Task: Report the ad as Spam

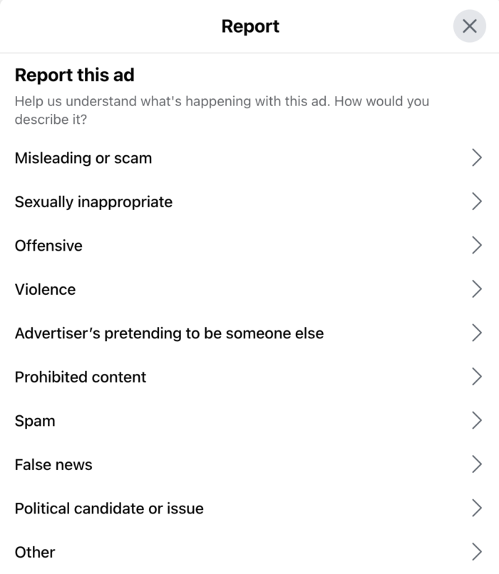Action: click(35, 421)
